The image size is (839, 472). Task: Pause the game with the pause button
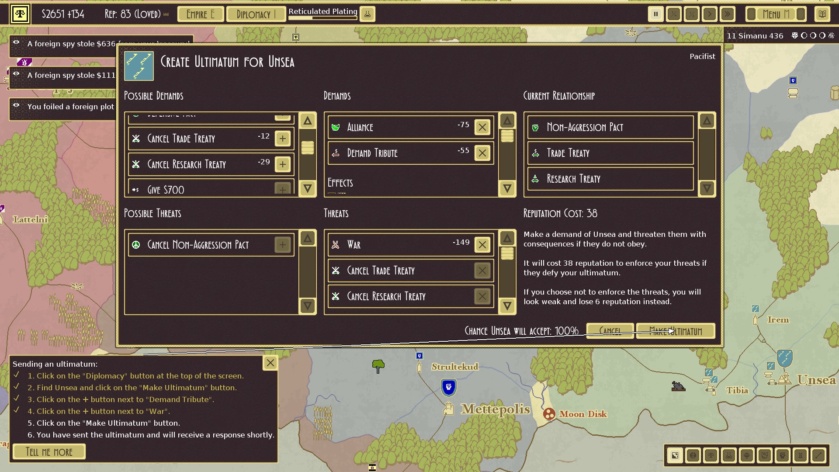[655, 14]
